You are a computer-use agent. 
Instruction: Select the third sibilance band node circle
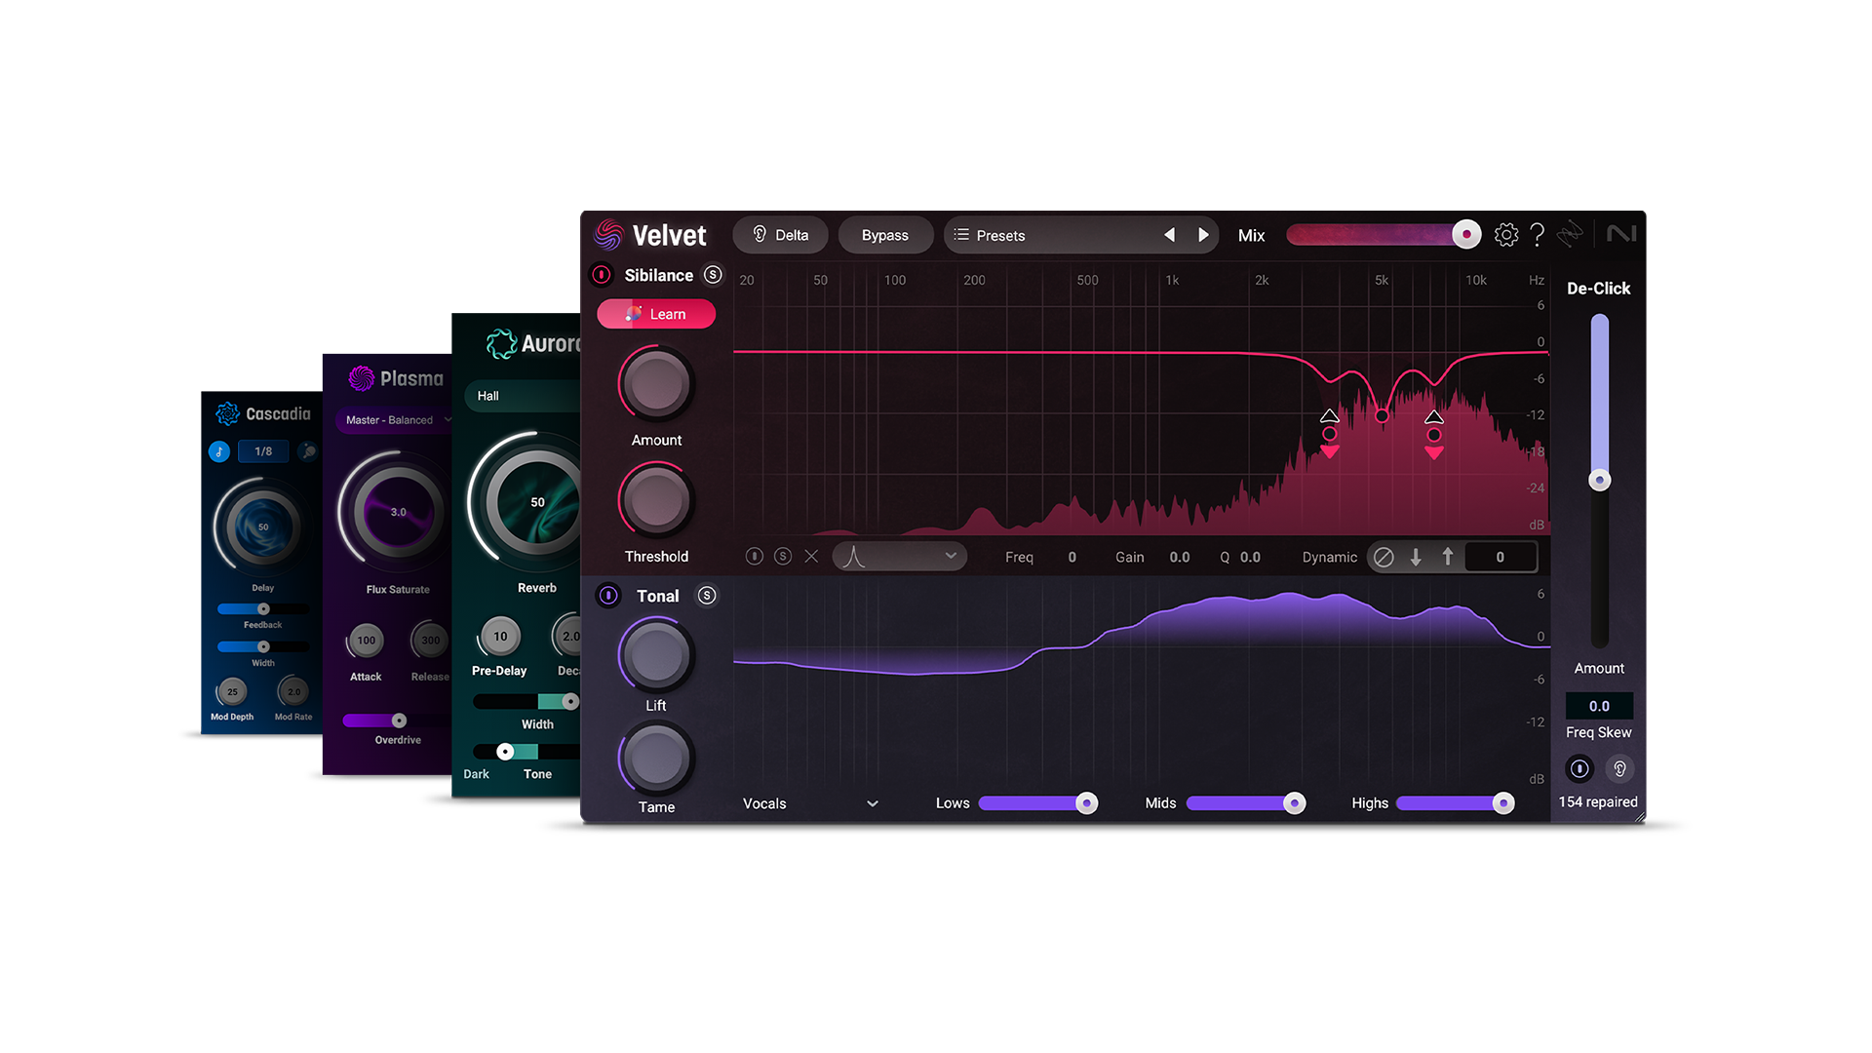pyautogui.click(x=1433, y=435)
